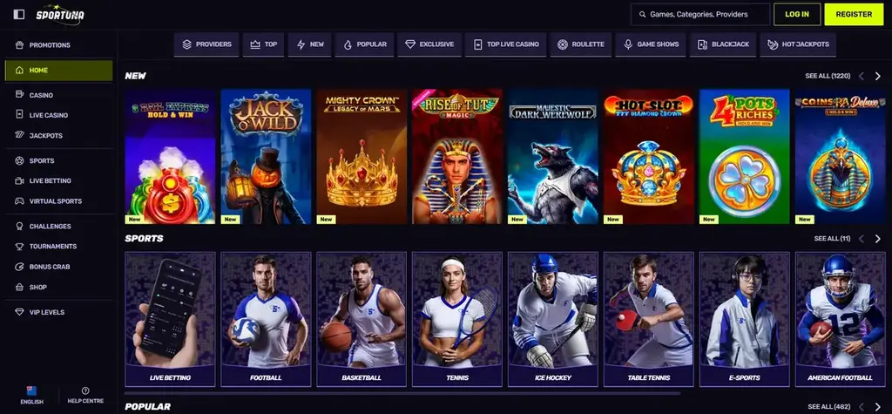The height and width of the screenshot is (414, 892).
Task: Collapse the sidebar with the panel icon
Action: click(x=19, y=14)
